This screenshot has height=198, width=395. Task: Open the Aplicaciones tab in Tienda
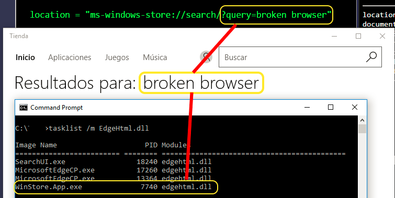point(70,57)
